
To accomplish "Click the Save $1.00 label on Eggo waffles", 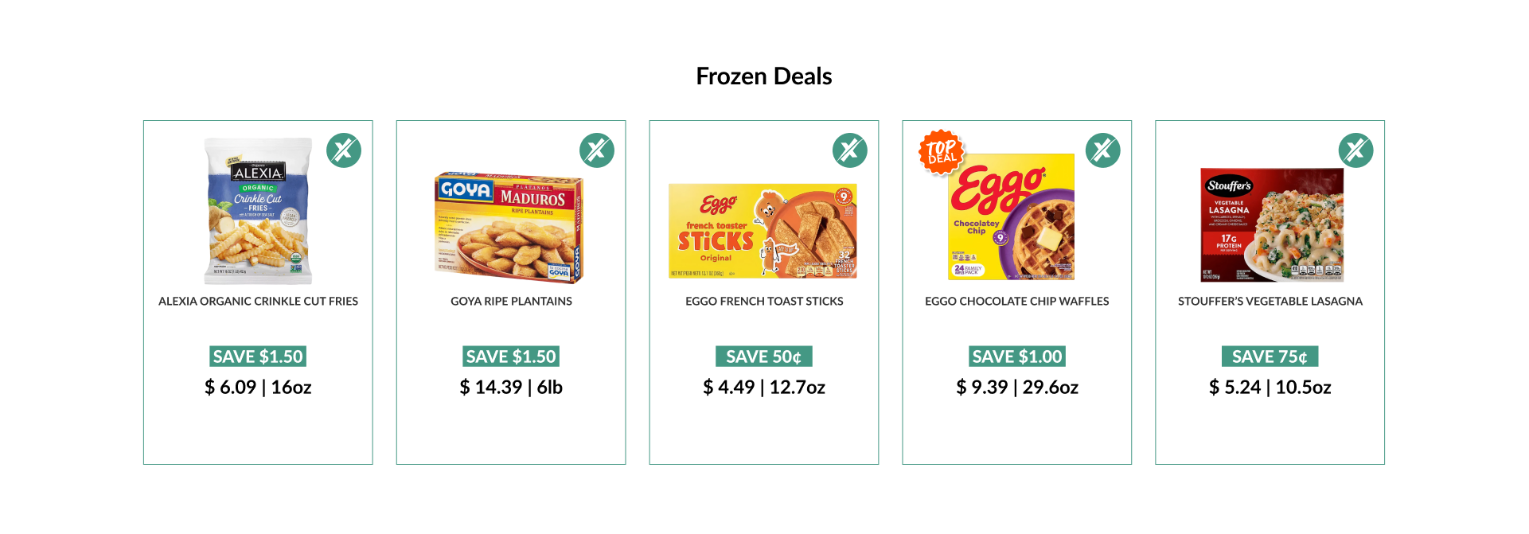I will pyautogui.click(x=1017, y=357).
